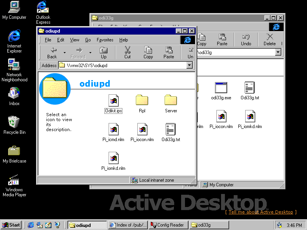The width and height of the screenshot is (307, 230).
Task: Select the My Computer desktop icon
Action: (x=14, y=10)
